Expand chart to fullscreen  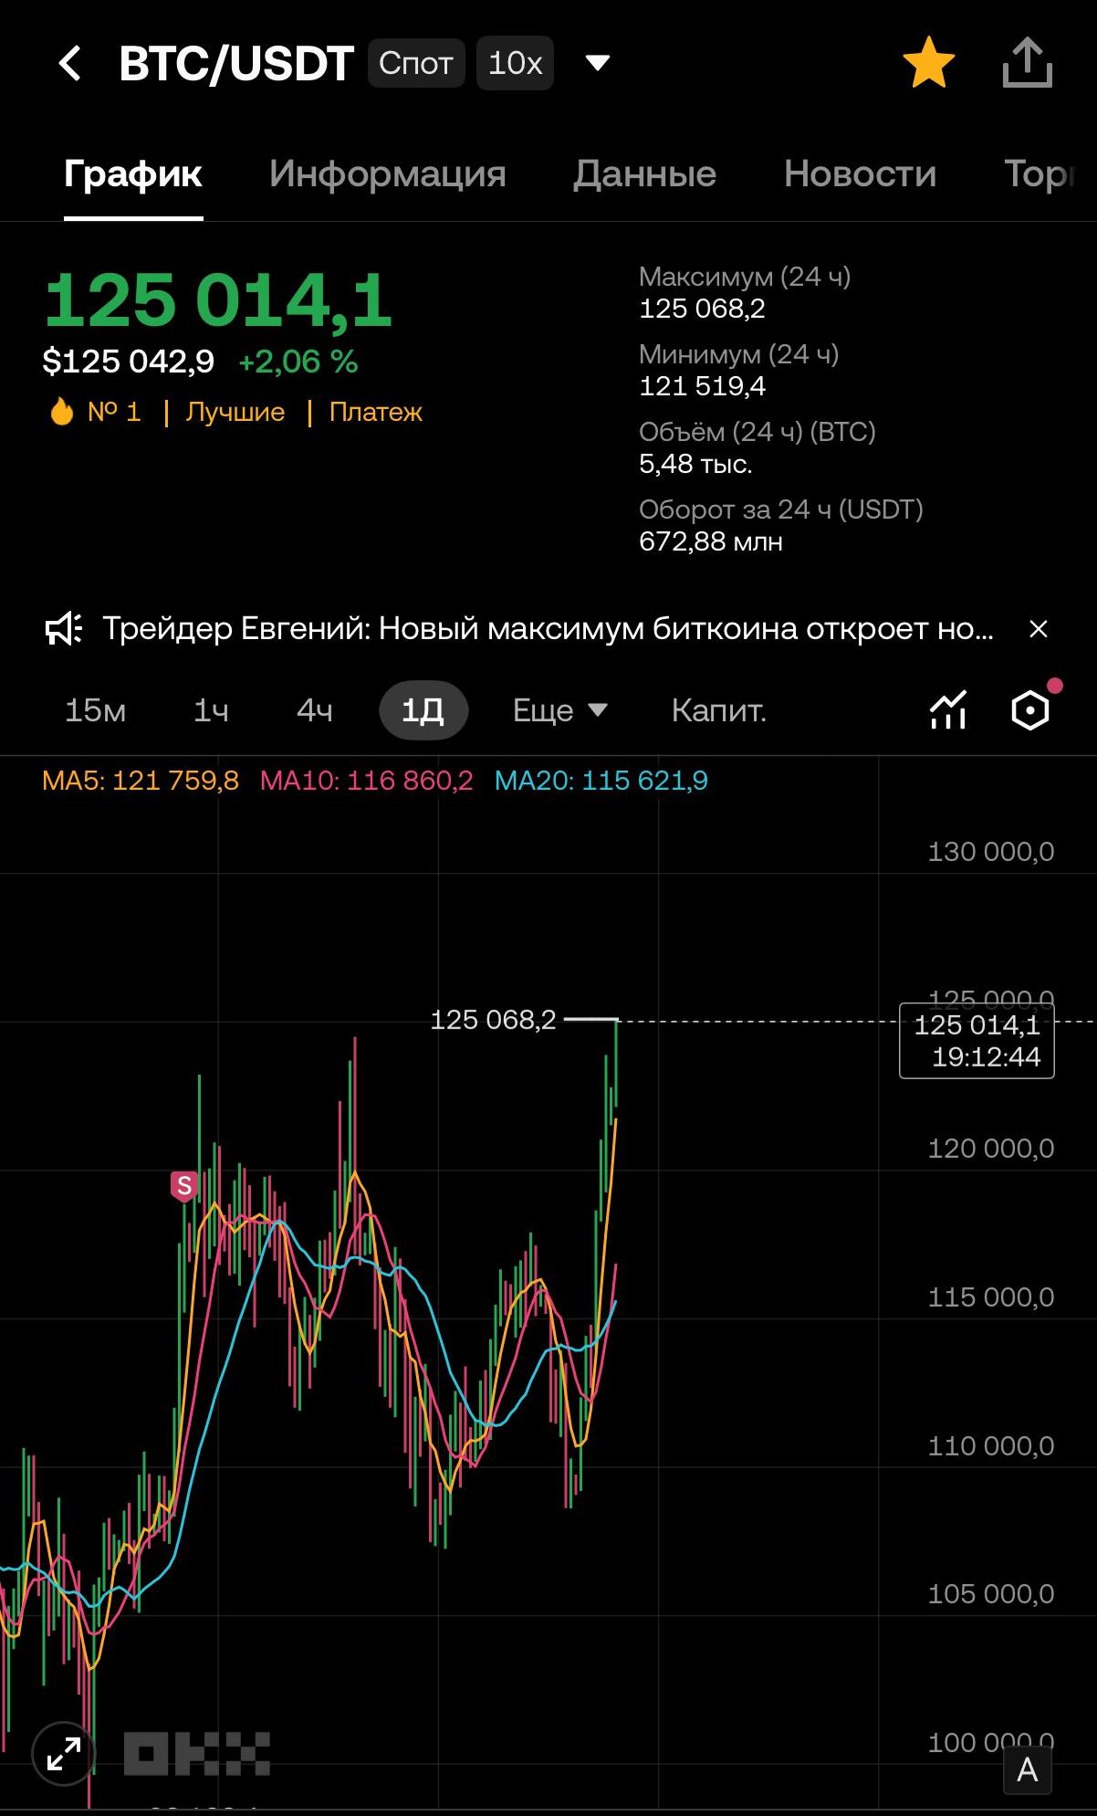click(63, 1753)
